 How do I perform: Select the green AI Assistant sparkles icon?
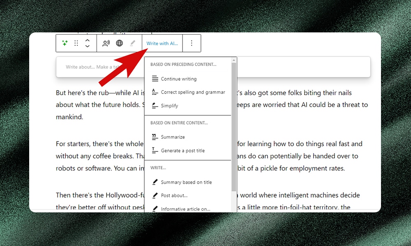65,43
